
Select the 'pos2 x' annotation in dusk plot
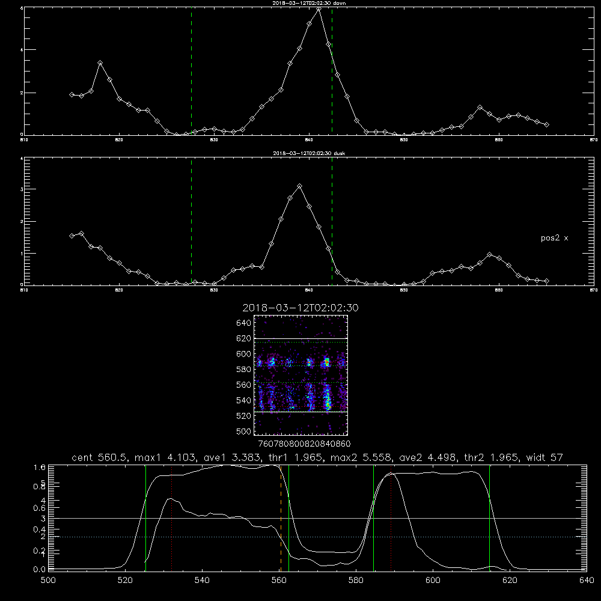(x=554, y=238)
